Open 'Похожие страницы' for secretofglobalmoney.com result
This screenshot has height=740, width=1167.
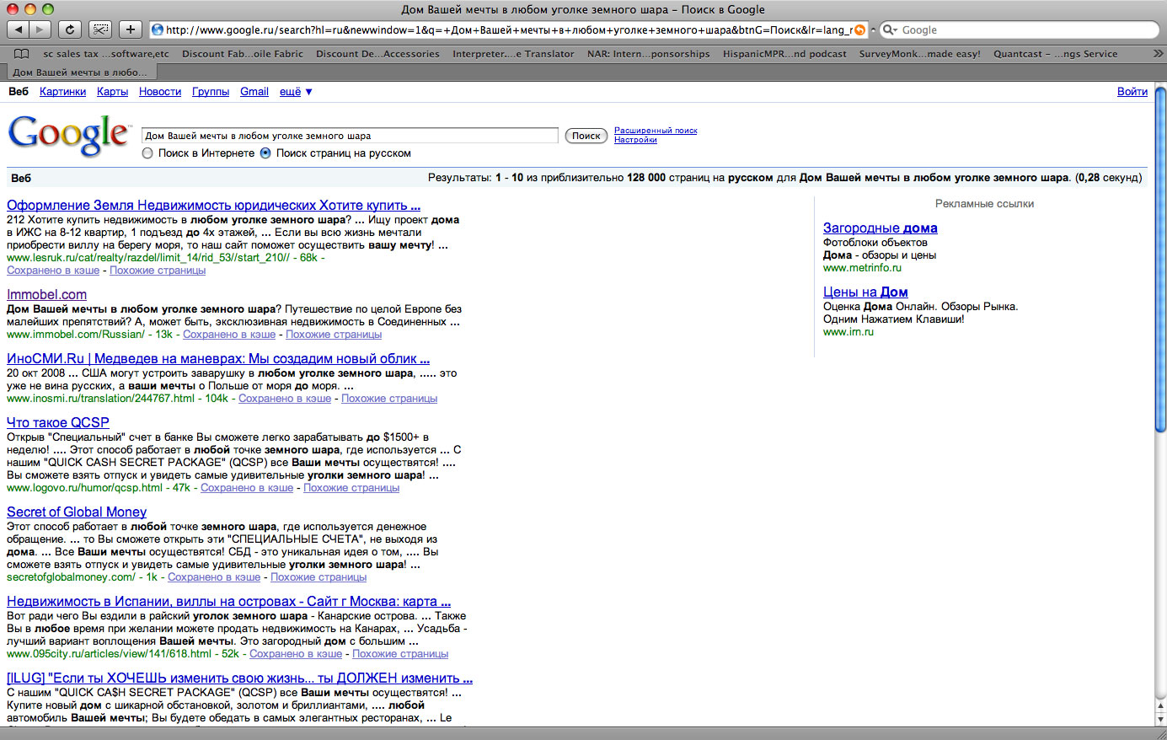click(319, 577)
